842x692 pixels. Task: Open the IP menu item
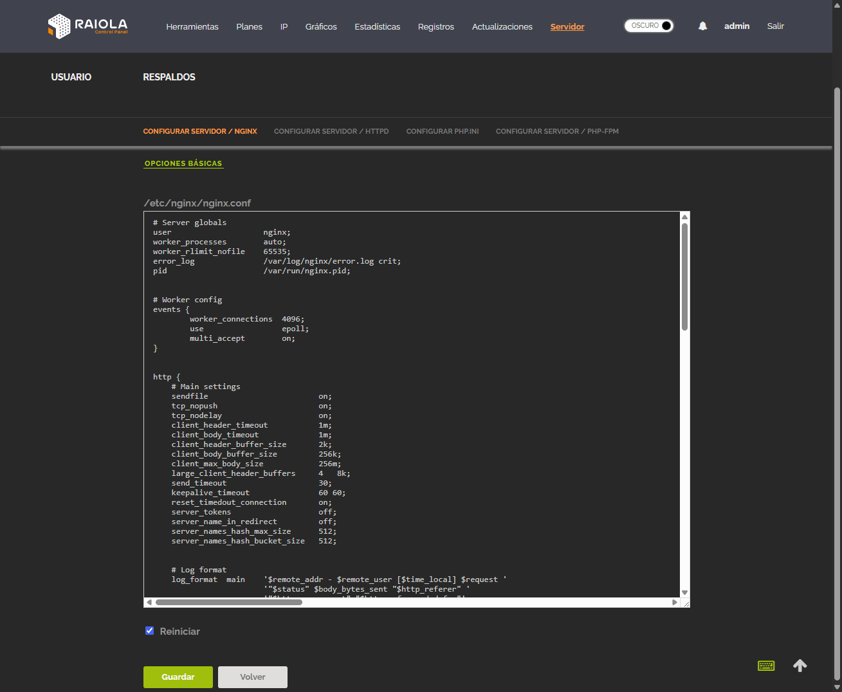pyautogui.click(x=284, y=26)
